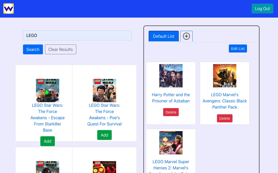Delete the Classic Black Panther Pack entry
The width and height of the screenshot is (278, 173).
coord(224,118)
